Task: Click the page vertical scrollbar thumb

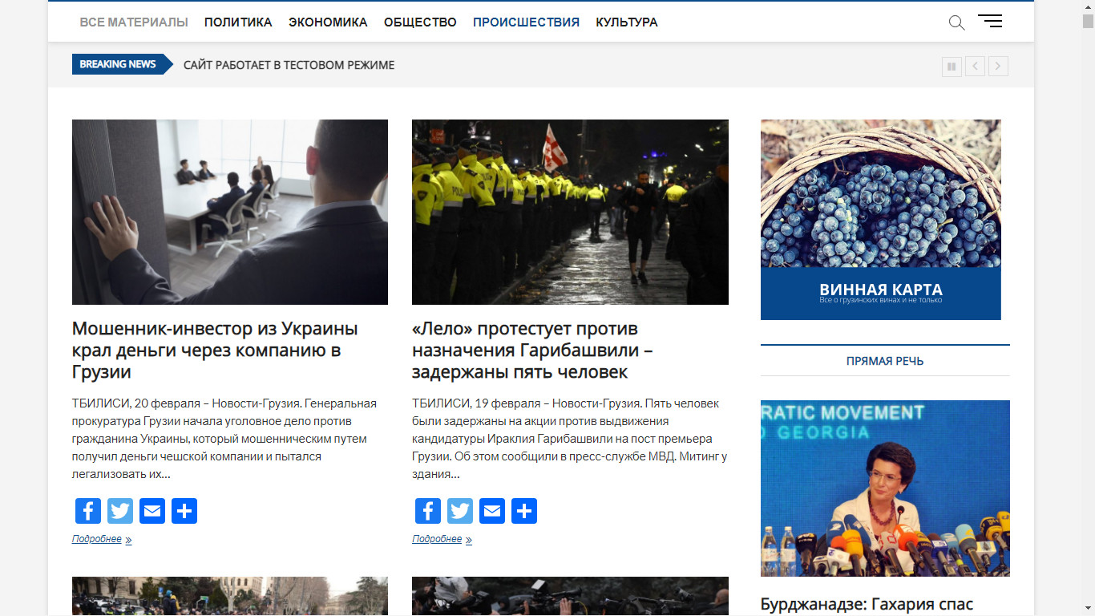Action: (x=1088, y=21)
